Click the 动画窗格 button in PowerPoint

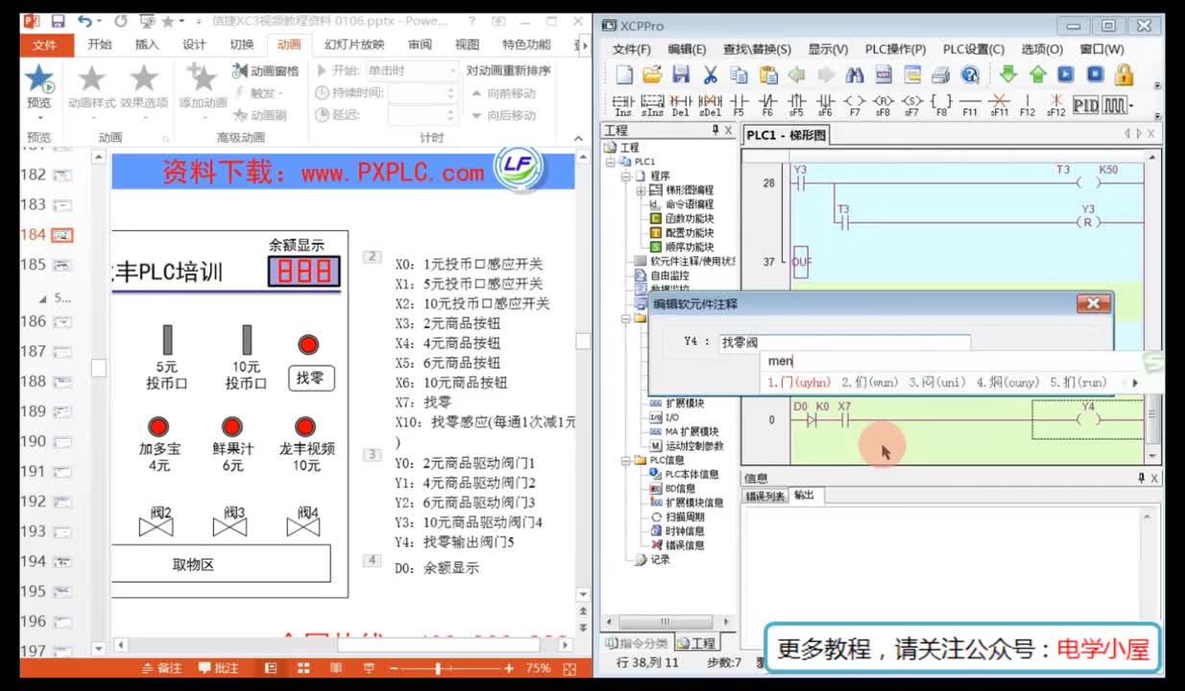[266, 71]
